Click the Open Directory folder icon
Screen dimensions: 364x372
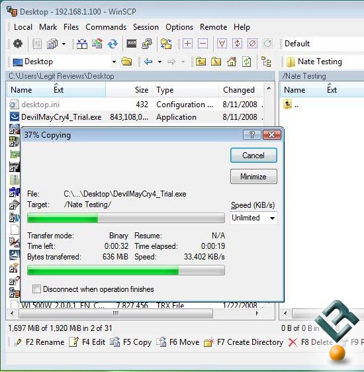pyautogui.click(x=126, y=62)
